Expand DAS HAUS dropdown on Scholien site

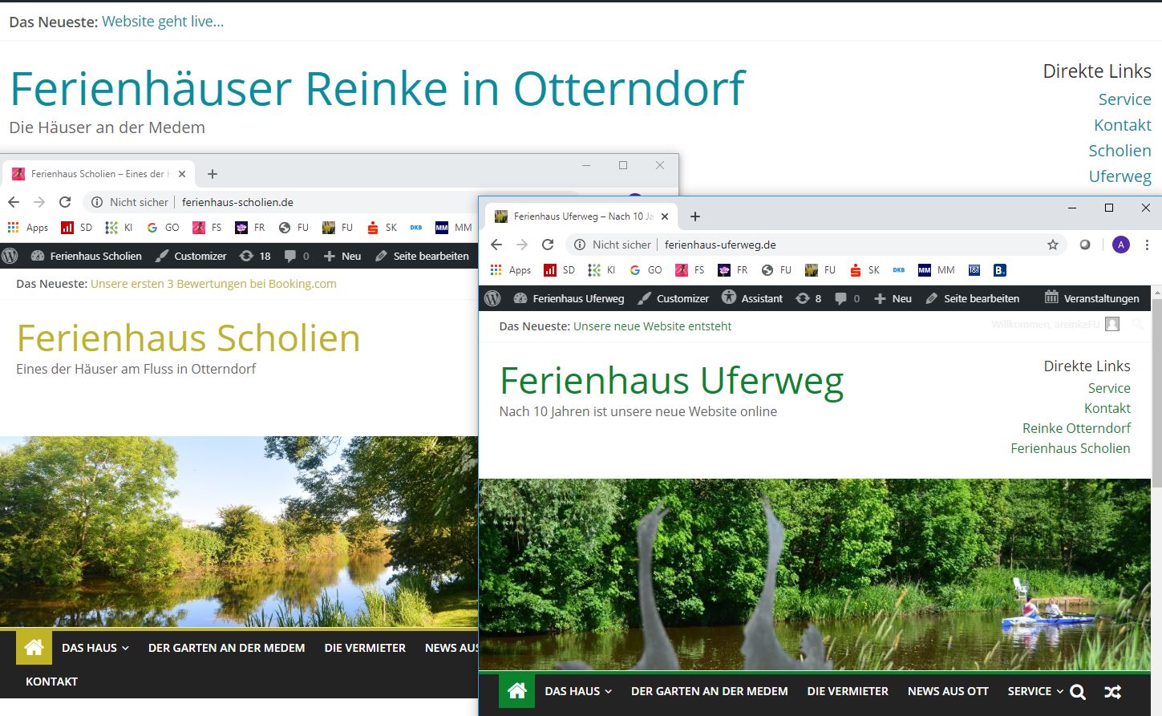95,648
